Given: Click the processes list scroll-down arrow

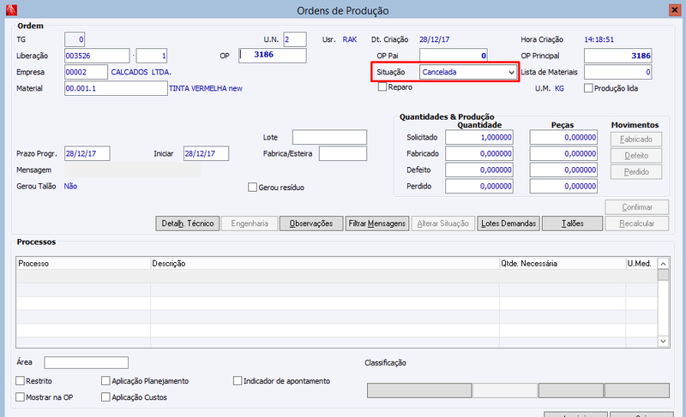Looking at the screenshot, I should (x=663, y=341).
